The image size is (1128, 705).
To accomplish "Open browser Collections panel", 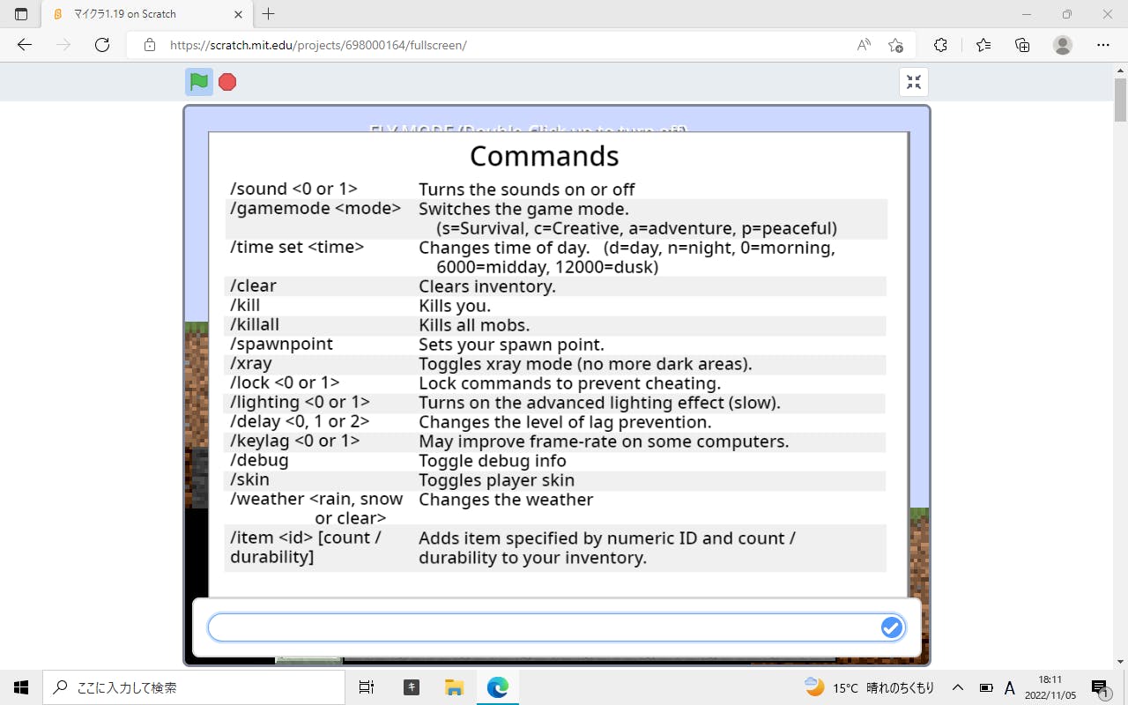I will click(x=1022, y=45).
